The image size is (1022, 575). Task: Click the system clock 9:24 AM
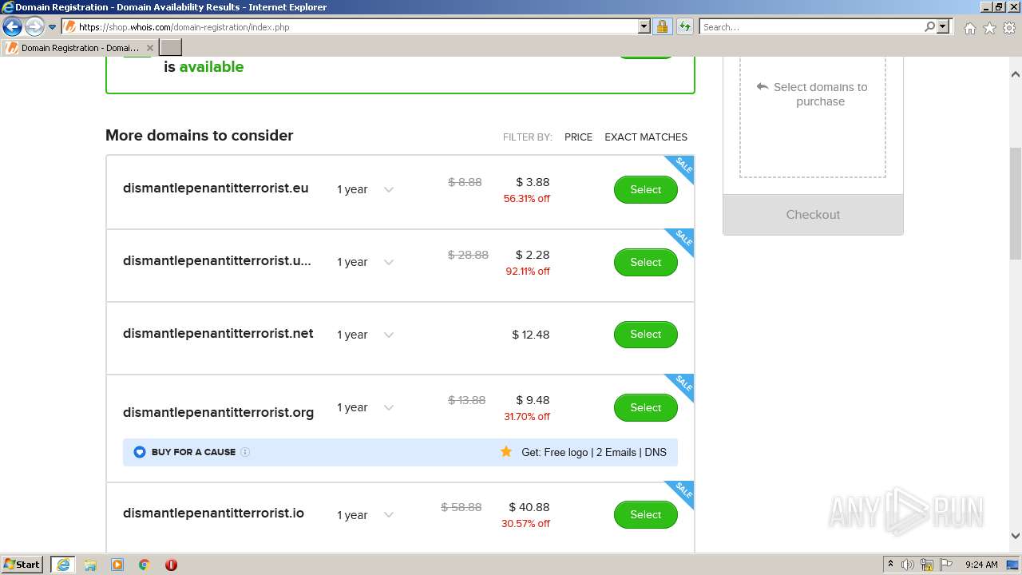[x=981, y=565]
